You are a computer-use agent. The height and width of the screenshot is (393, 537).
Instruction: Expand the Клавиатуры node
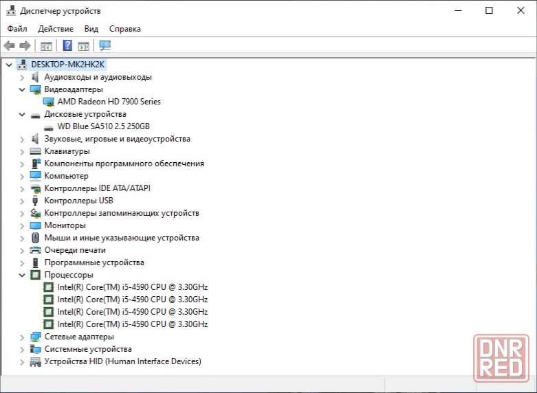[22, 152]
